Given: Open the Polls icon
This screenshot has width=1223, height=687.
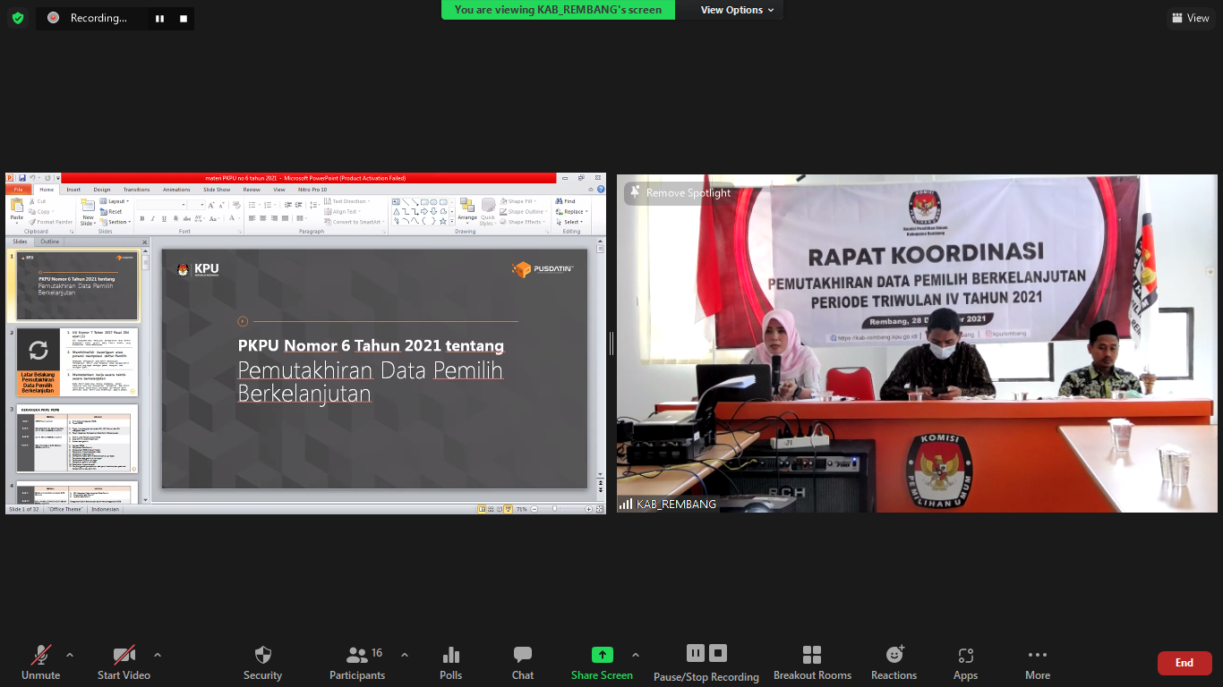Looking at the screenshot, I should click(451, 663).
